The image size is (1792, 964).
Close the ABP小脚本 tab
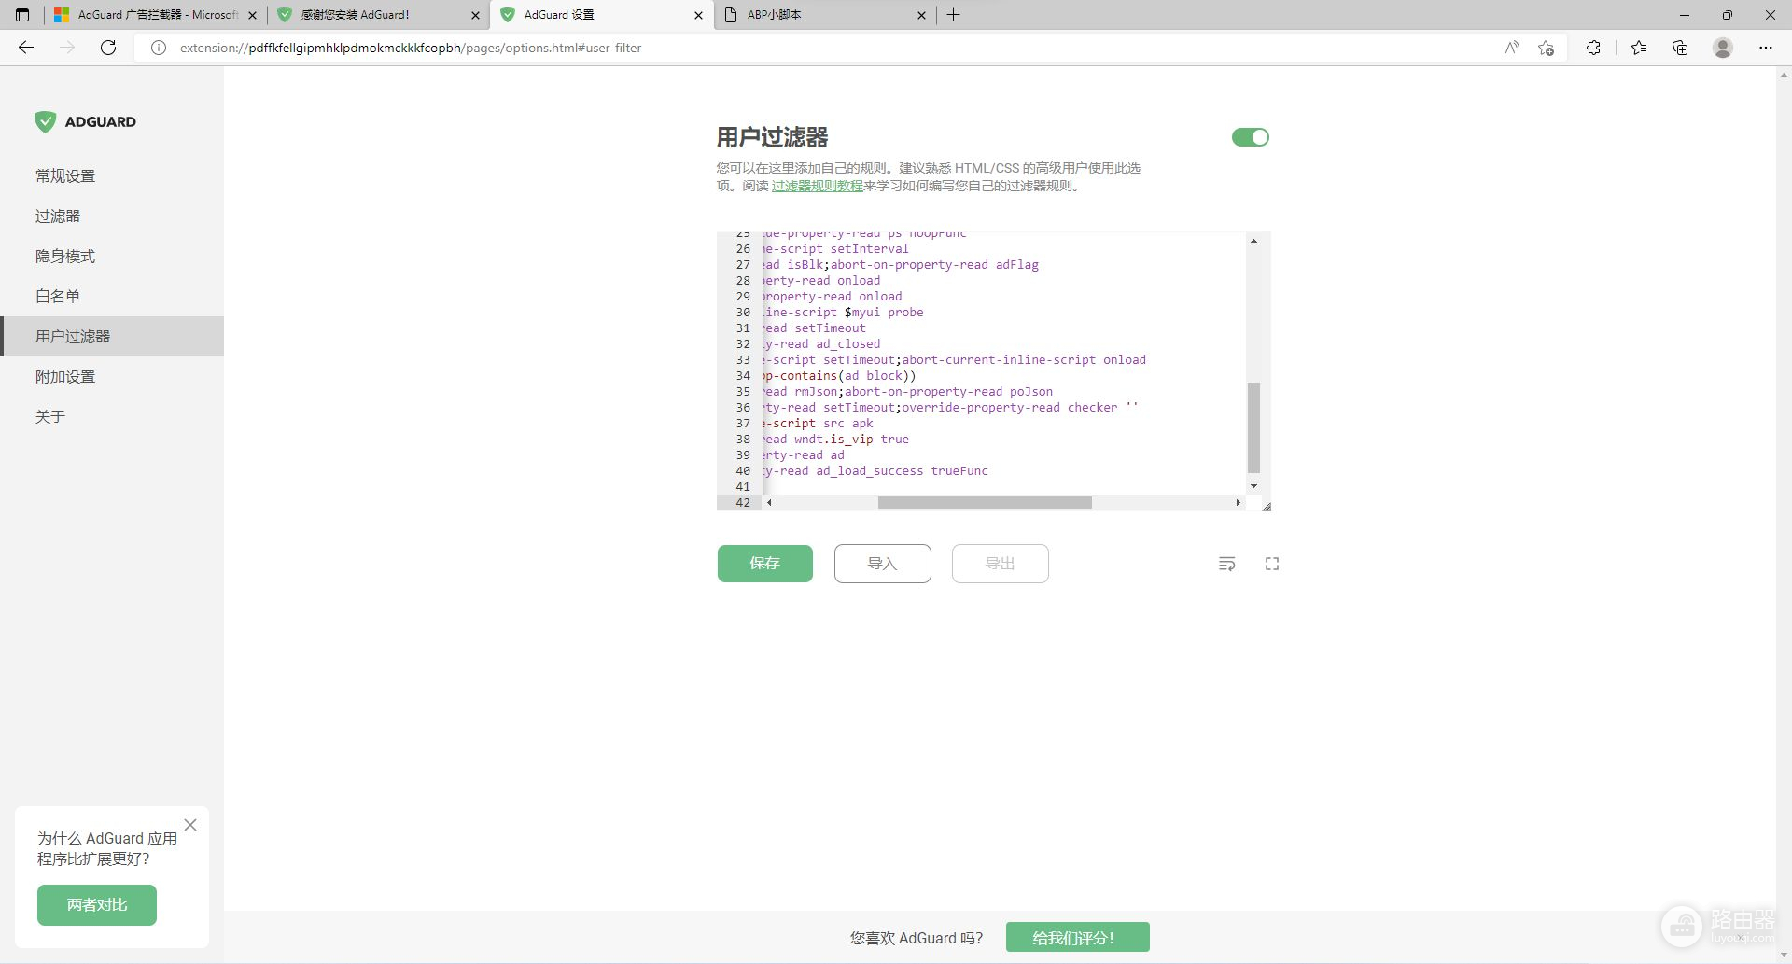pyautogui.click(x=921, y=15)
